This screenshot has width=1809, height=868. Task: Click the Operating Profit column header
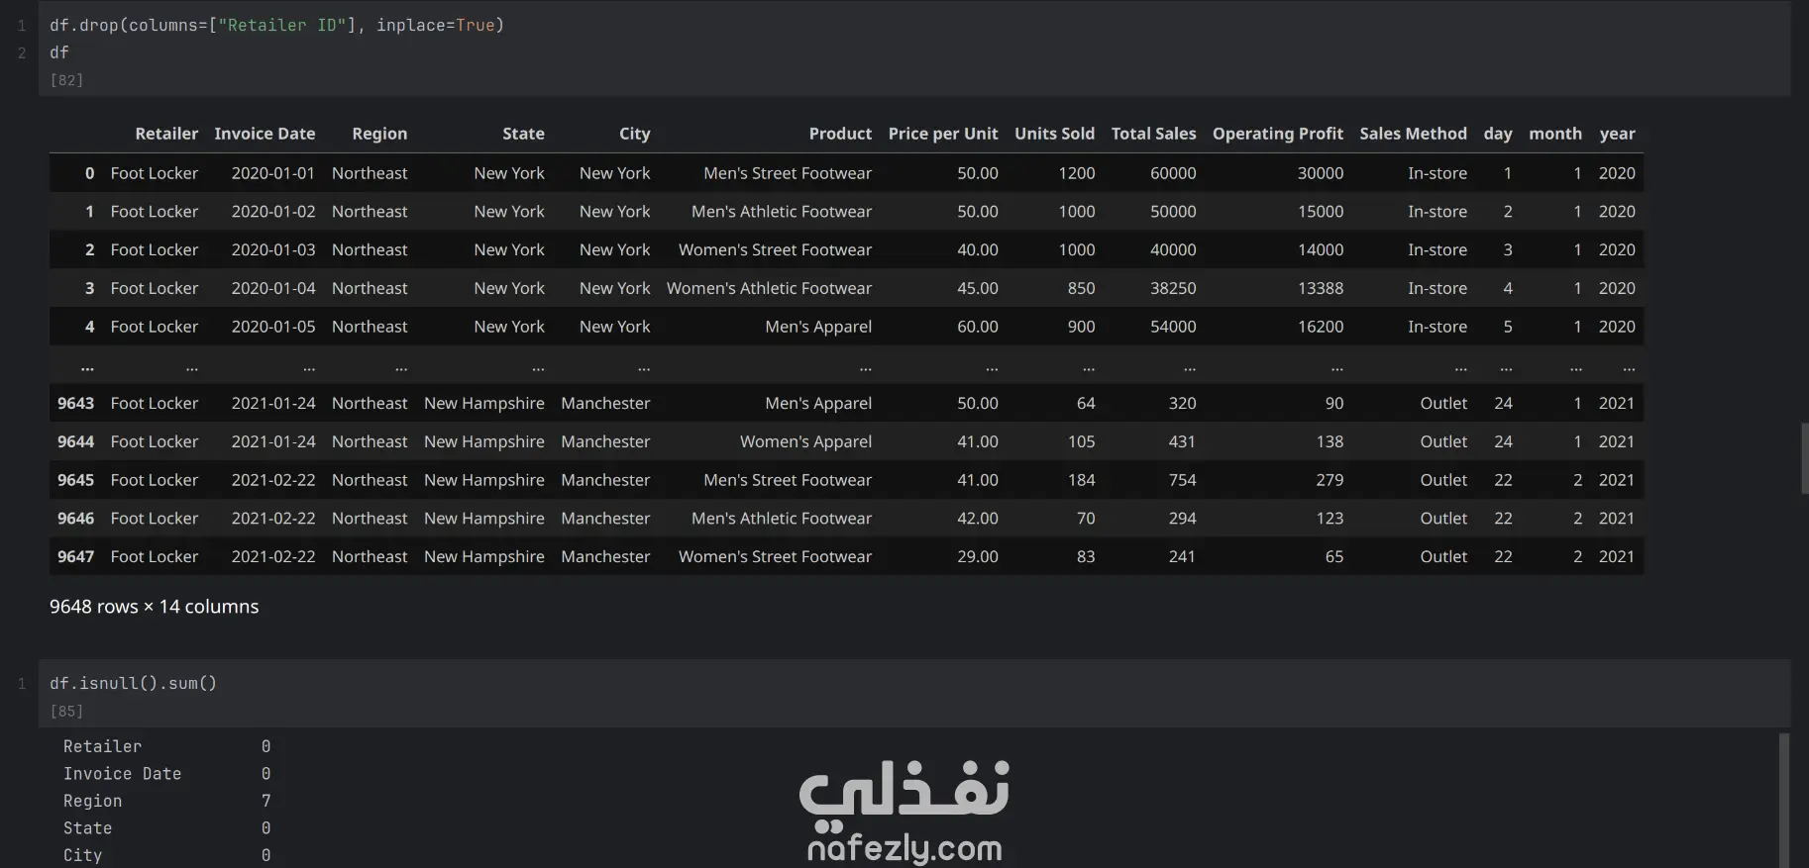point(1278,134)
